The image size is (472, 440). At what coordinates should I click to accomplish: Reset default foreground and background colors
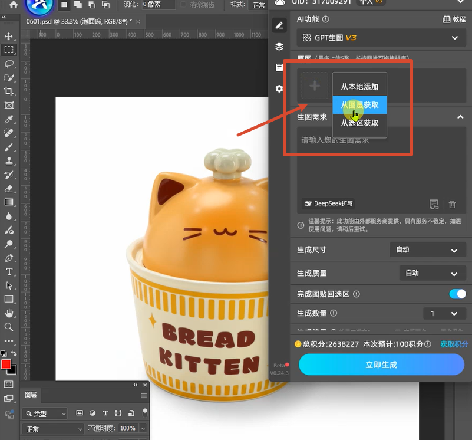click(4, 353)
